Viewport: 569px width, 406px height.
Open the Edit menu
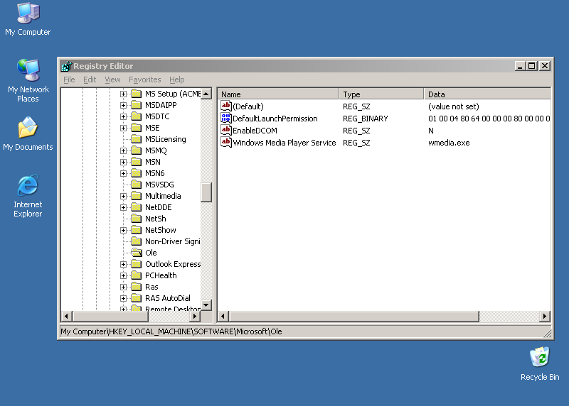(x=90, y=79)
